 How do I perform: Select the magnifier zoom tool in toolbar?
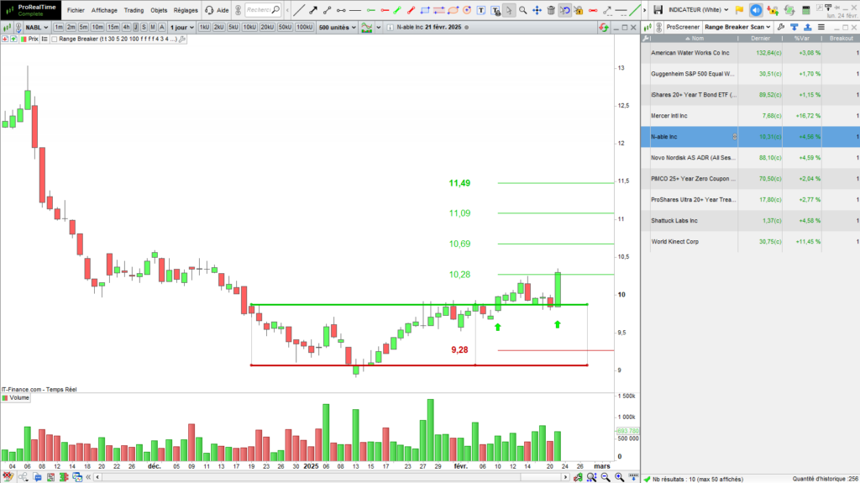(x=522, y=10)
